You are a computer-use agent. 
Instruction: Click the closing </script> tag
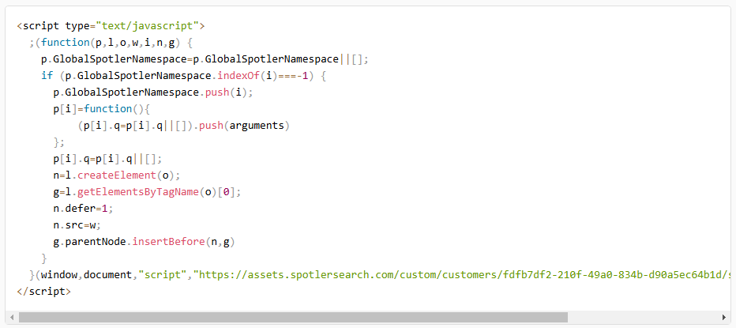[44, 292]
